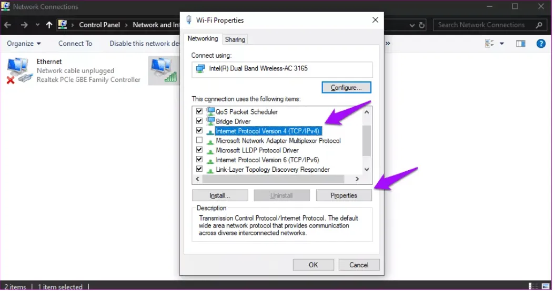Click the up directory arrow
This screenshot has width=555, height=291.
coord(49,25)
